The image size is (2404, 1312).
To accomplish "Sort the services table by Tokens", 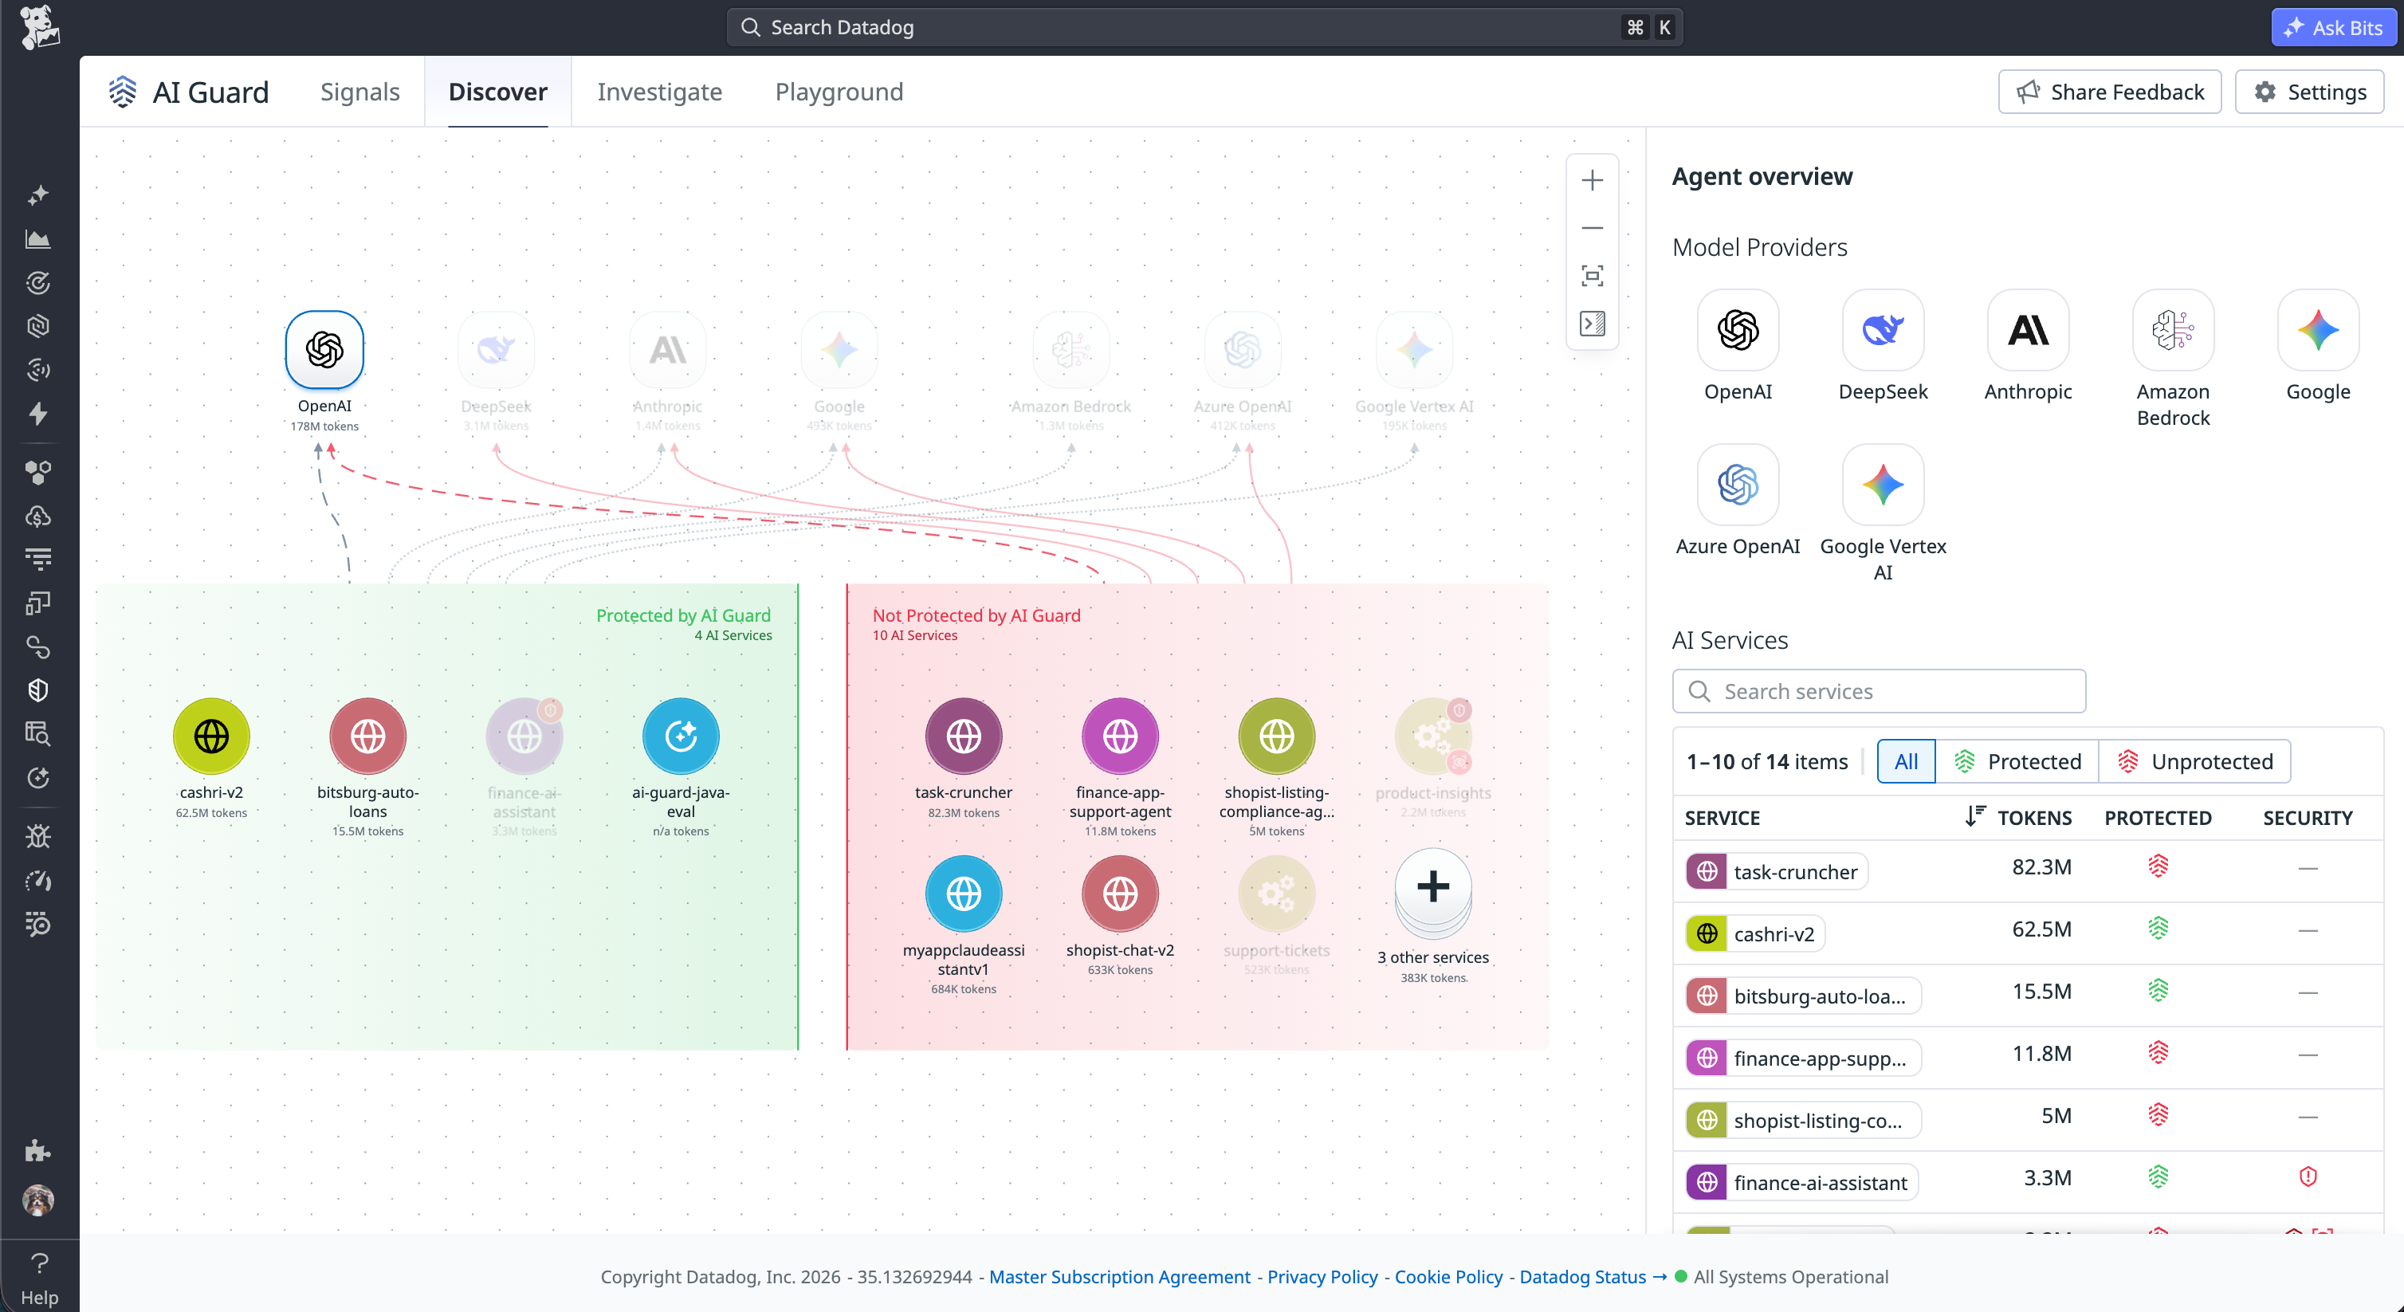I will click(x=2020, y=818).
